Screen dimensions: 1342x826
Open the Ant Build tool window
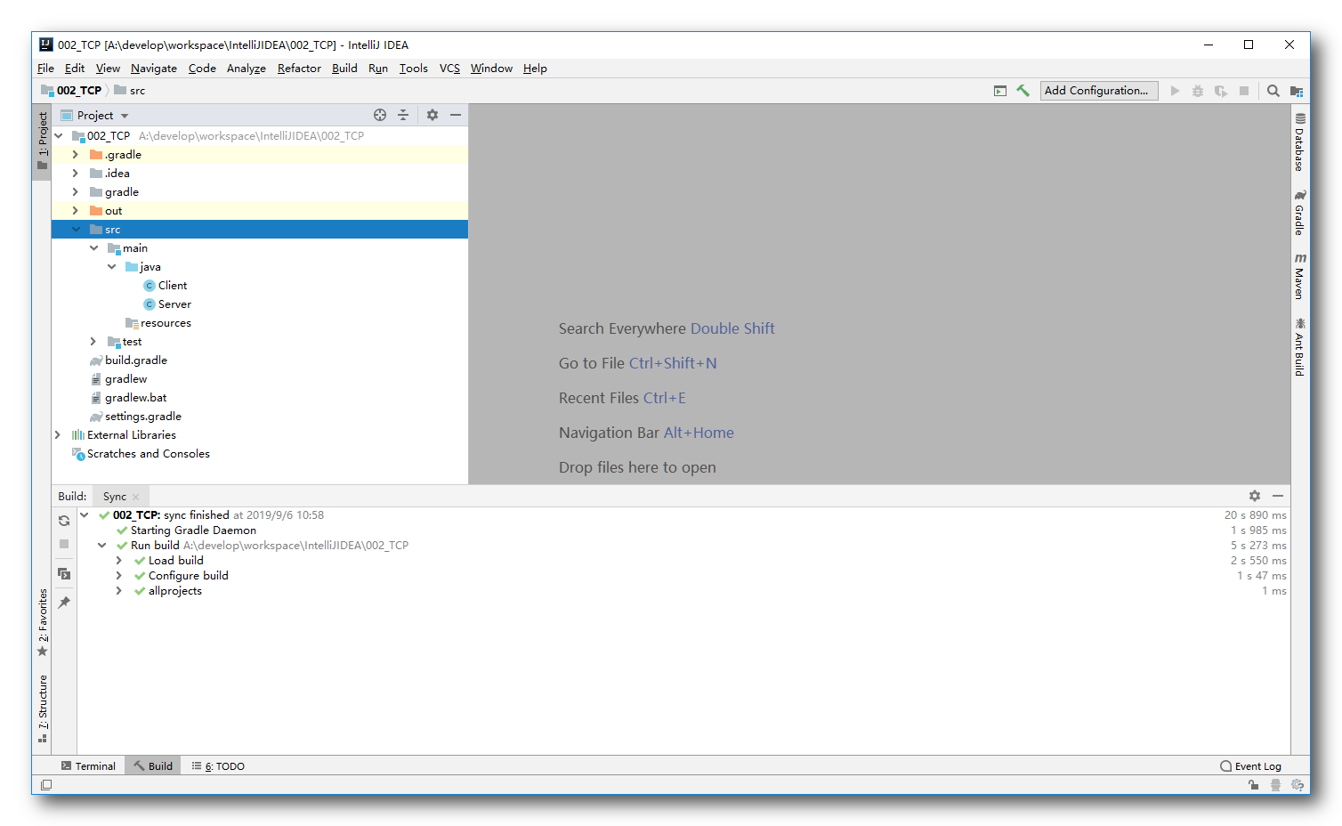(1300, 347)
